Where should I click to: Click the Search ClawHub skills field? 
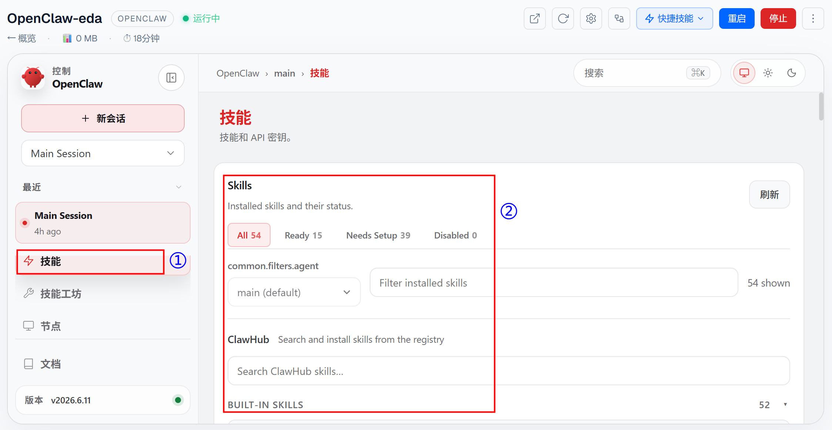509,371
